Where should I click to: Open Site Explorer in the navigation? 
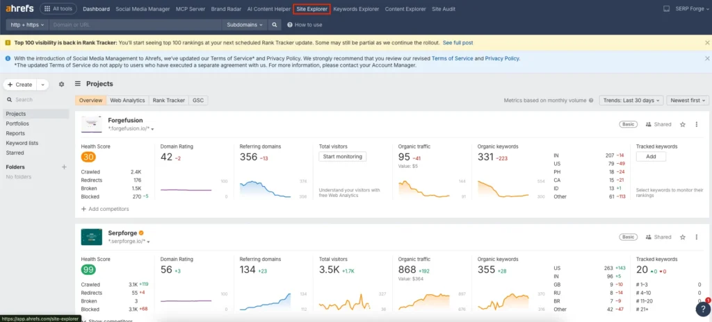point(311,8)
